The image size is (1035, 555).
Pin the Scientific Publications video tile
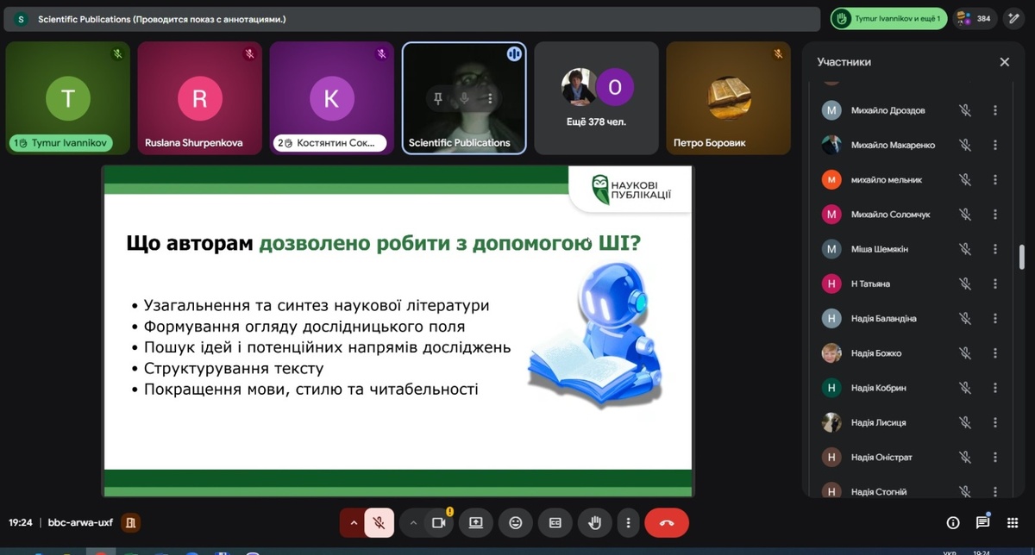click(x=438, y=98)
